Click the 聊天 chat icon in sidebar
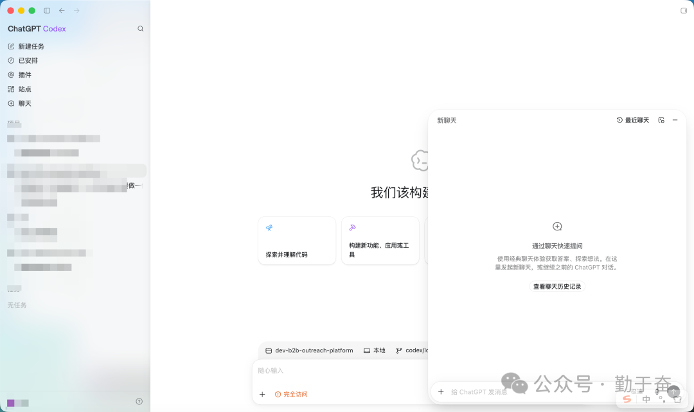694x412 pixels. click(11, 103)
